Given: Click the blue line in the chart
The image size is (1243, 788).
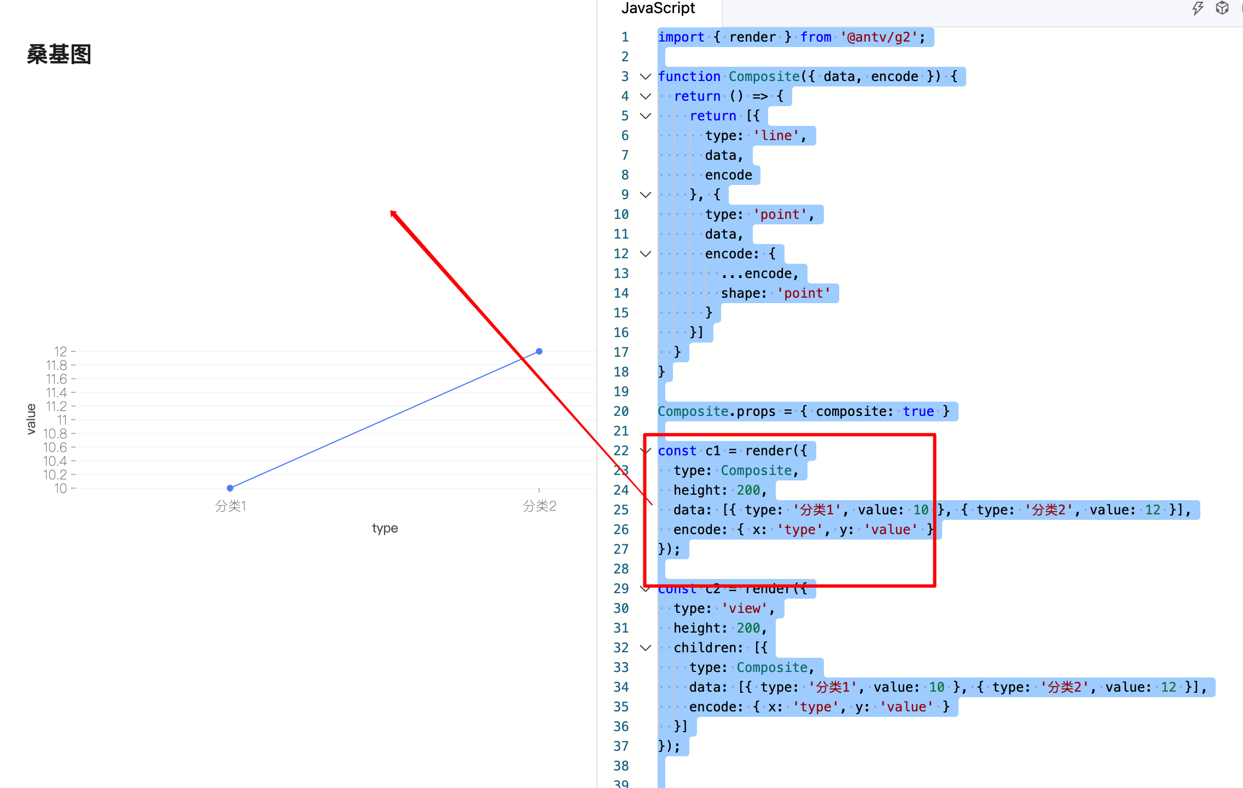Looking at the screenshot, I should (385, 420).
